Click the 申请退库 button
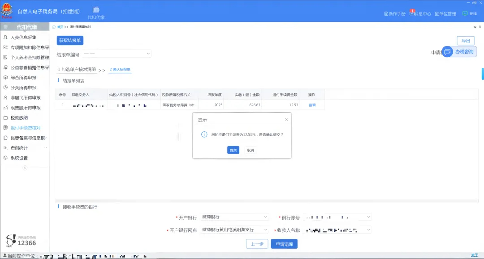 [284, 244]
